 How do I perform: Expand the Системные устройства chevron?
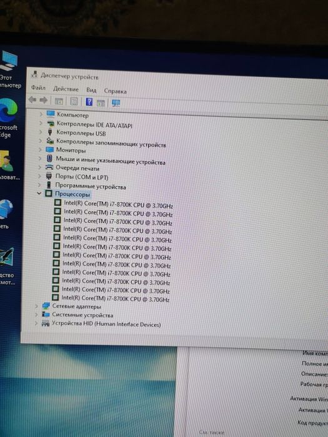click(36, 315)
